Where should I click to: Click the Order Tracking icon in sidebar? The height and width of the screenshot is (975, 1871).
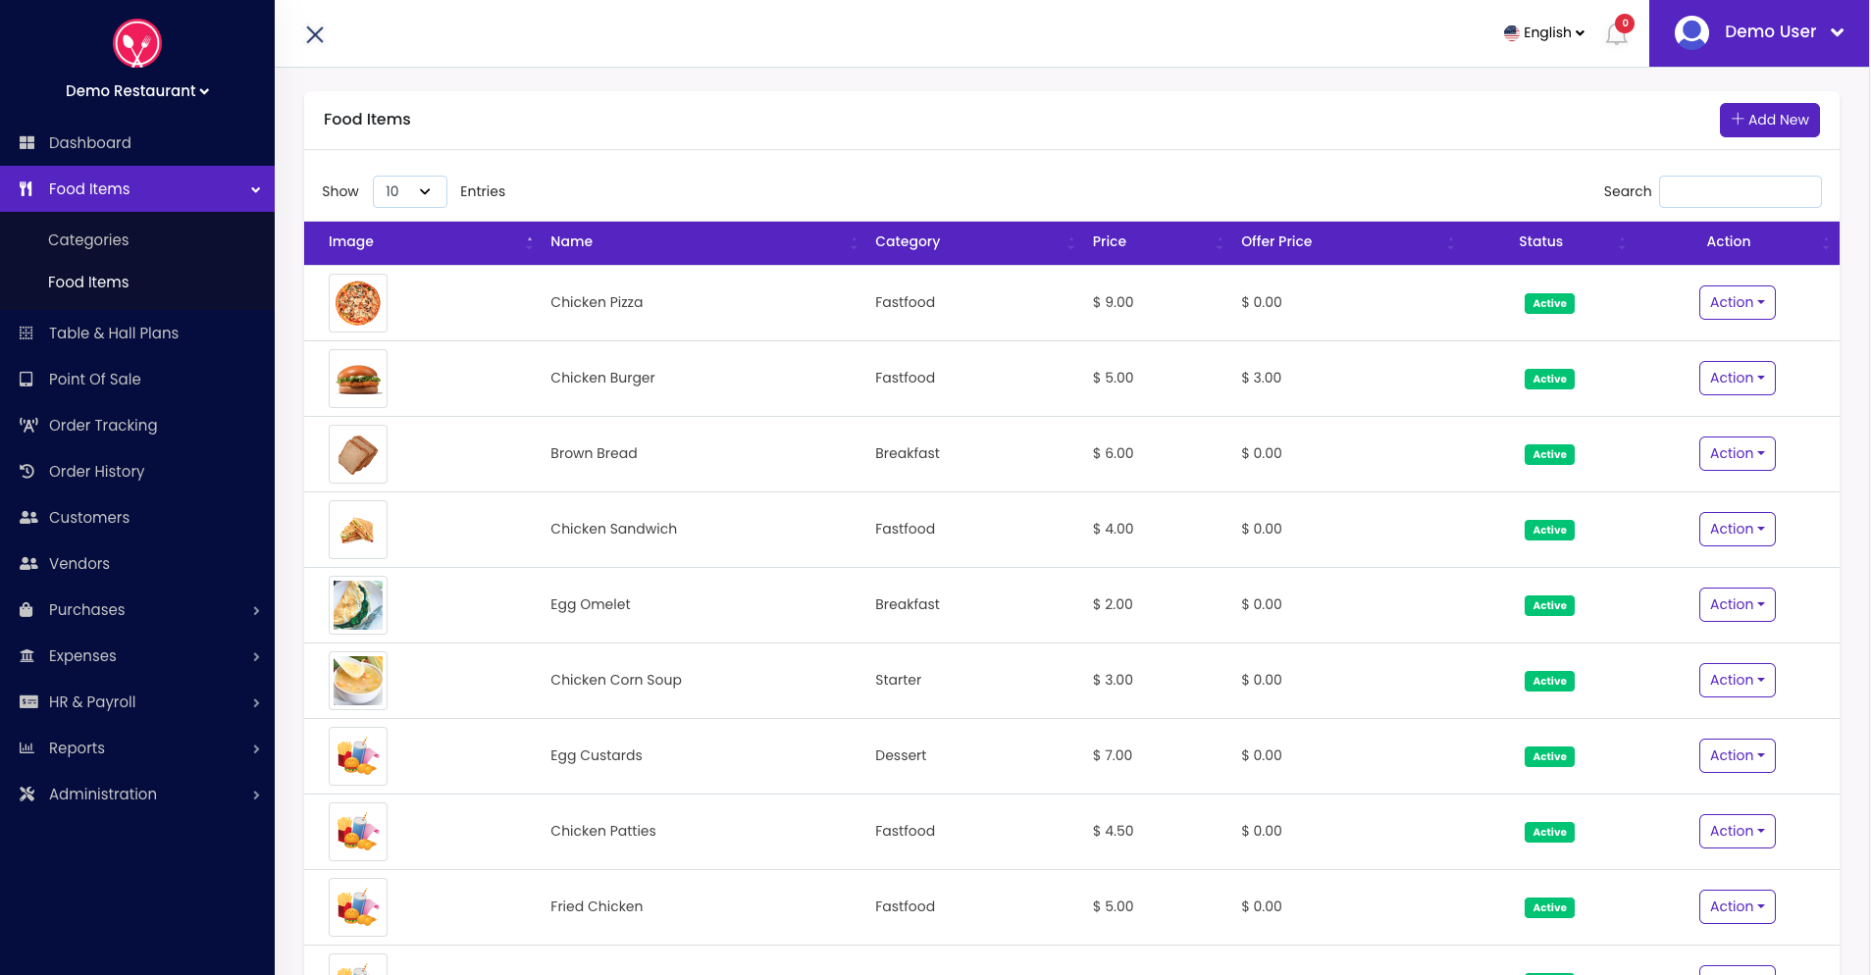[27, 426]
